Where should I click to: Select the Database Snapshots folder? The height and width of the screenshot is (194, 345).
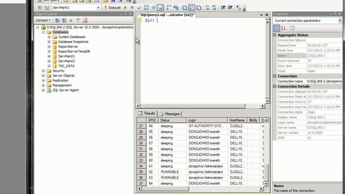pos(73,42)
